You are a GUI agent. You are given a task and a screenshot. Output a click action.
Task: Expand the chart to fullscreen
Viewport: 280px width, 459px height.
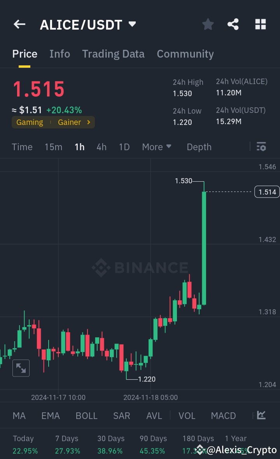(21, 368)
